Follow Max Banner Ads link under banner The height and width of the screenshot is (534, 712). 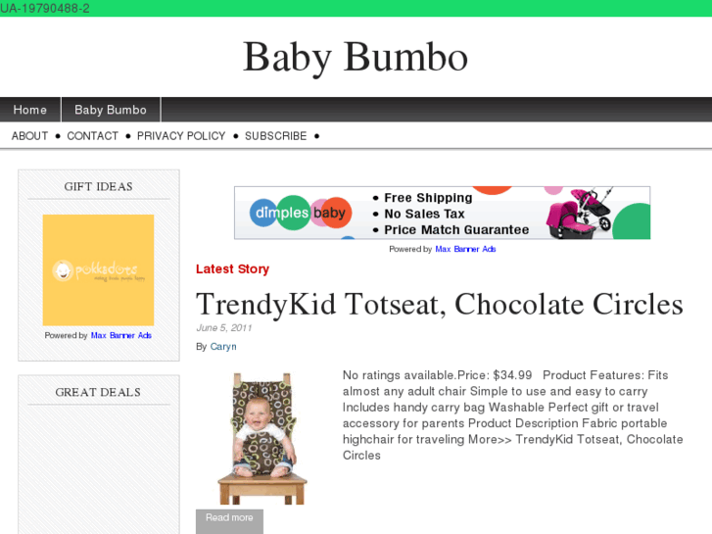(x=465, y=249)
